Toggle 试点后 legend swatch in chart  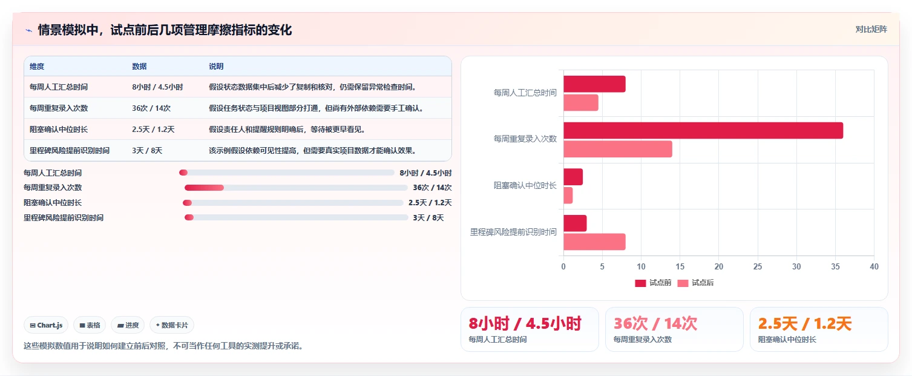(683, 283)
